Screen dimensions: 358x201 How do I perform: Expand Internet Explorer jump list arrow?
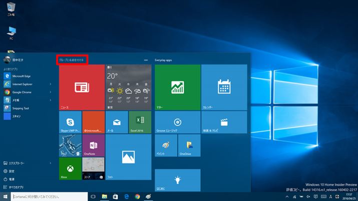pos(51,84)
